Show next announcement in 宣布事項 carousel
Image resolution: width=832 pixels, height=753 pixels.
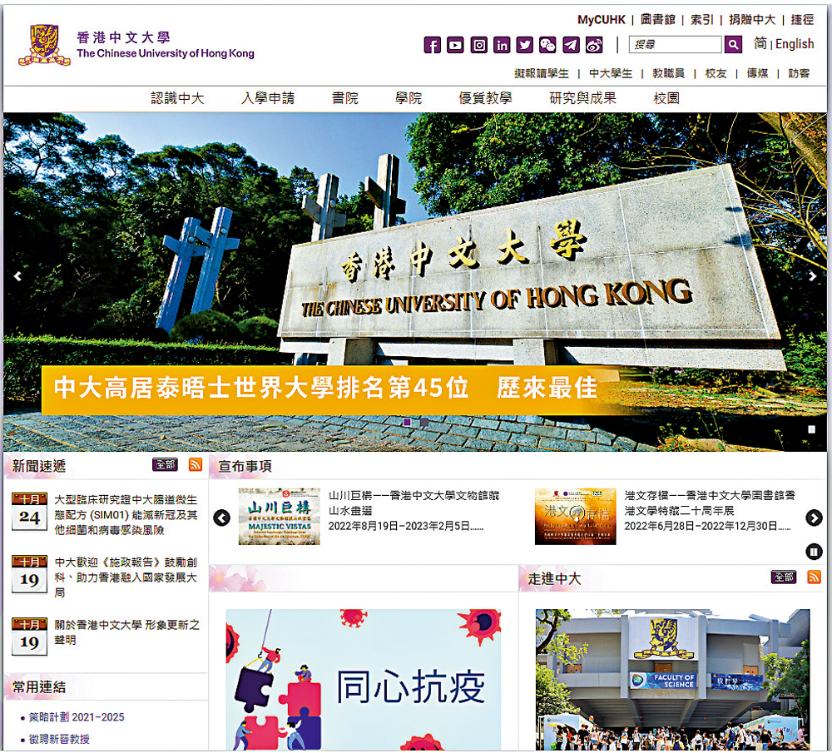(x=814, y=518)
